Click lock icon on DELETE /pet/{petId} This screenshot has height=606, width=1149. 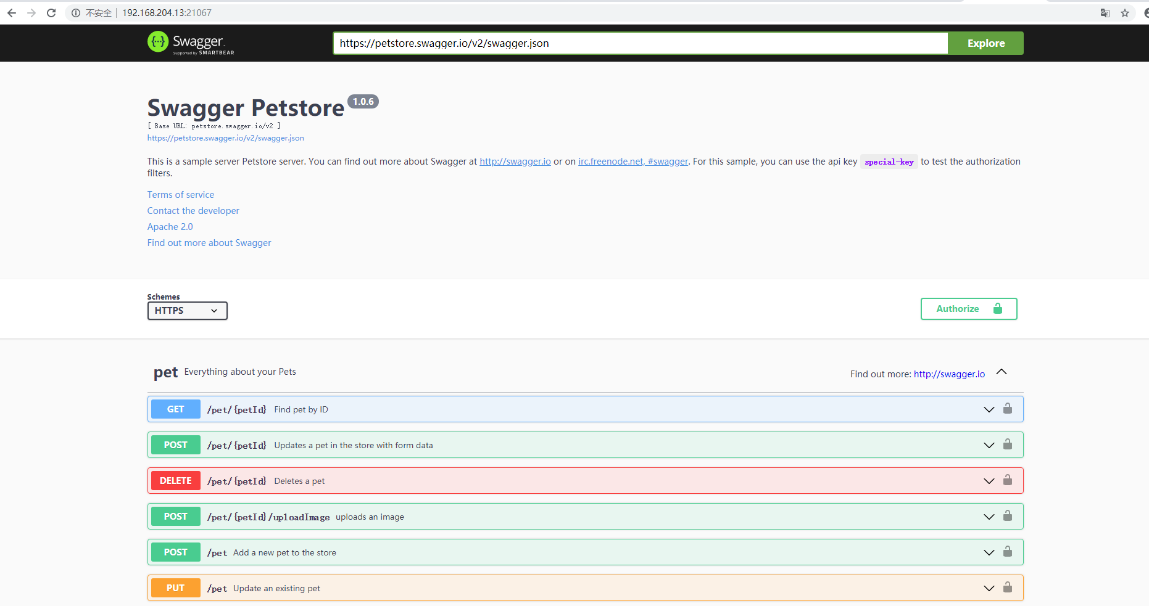tap(1008, 480)
